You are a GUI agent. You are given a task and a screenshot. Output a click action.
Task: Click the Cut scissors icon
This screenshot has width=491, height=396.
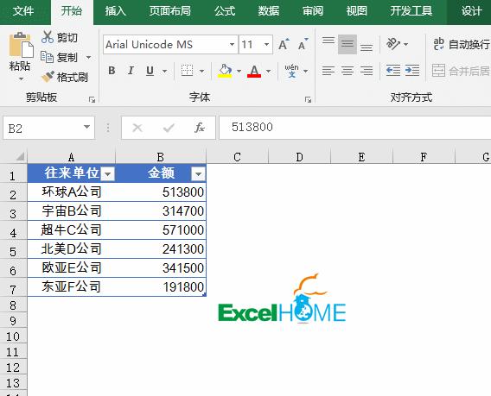(x=48, y=37)
